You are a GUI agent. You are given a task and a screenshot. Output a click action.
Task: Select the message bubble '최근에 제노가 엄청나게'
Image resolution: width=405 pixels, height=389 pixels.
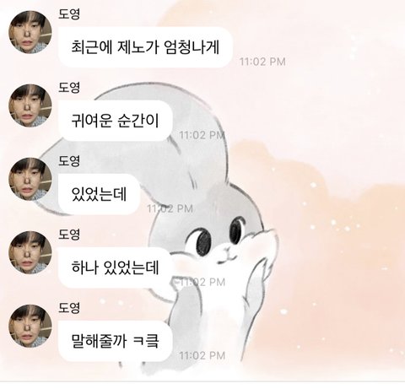(145, 47)
